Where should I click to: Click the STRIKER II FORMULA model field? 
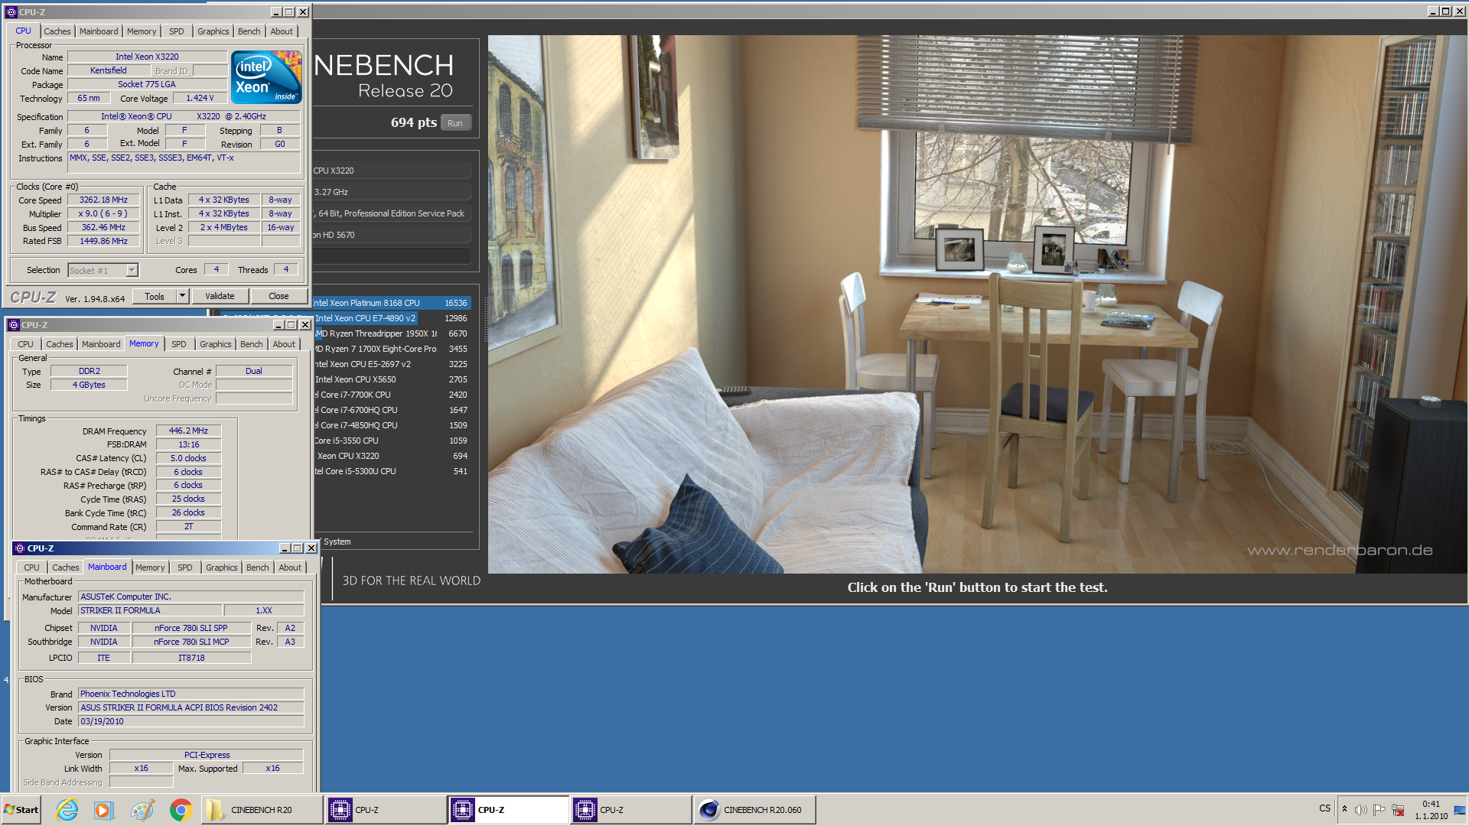[150, 610]
